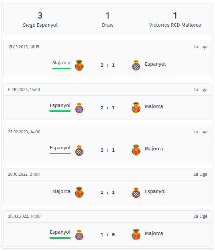Select Victories RCD Mallorca counter
This screenshot has width=215, height=251.
[x=175, y=20]
